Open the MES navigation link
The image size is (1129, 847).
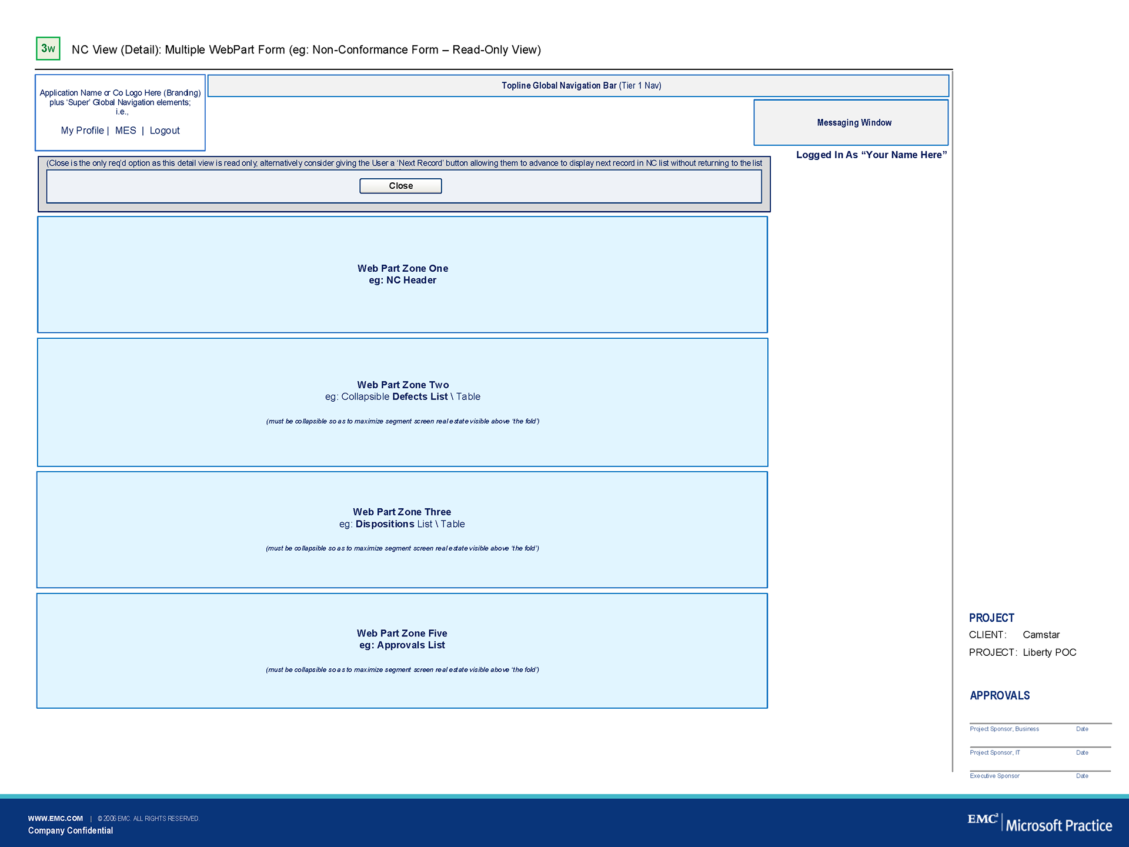point(125,131)
